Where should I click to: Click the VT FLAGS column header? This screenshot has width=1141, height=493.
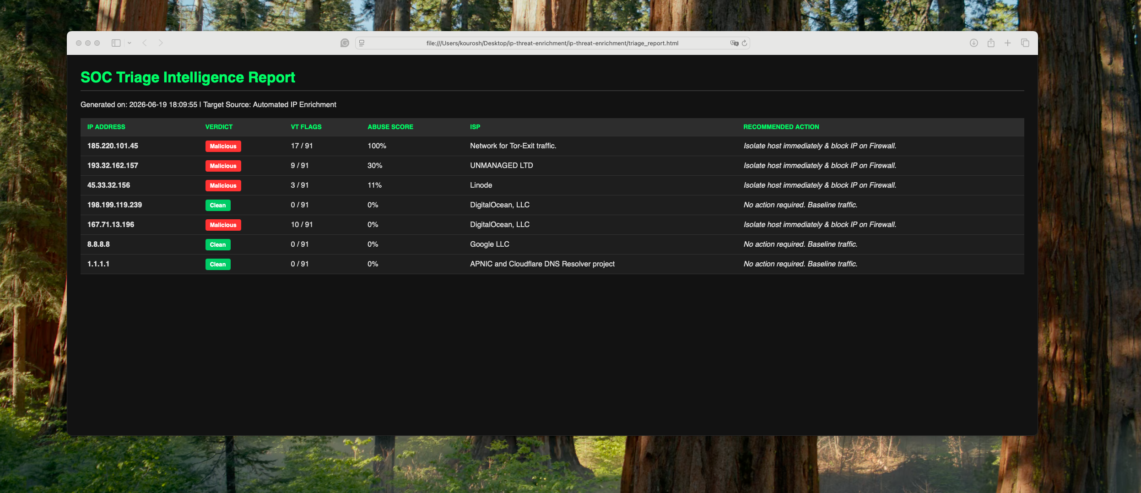(x=306, y=127)
